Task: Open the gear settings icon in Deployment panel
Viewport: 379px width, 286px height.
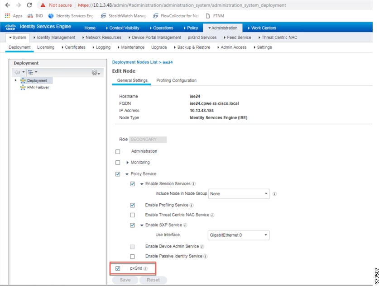Action: (94, 72)
